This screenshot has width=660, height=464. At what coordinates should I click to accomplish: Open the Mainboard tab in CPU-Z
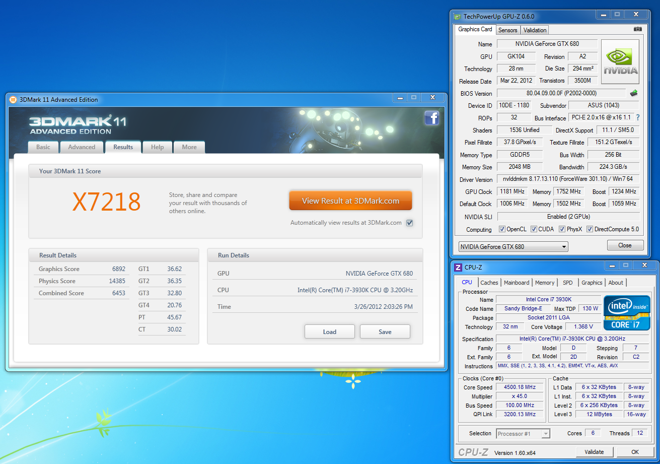click(517, 283)
